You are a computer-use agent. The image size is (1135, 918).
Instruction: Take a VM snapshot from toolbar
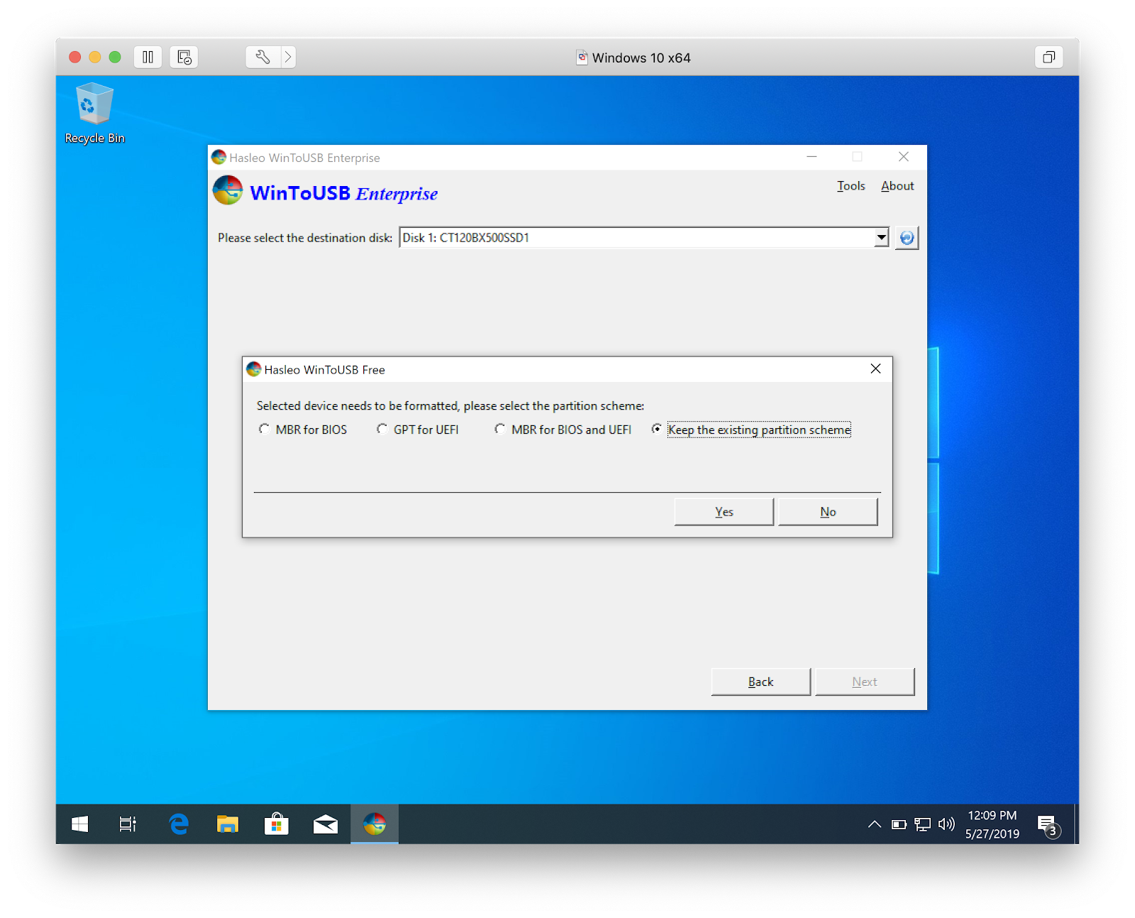(x=184, y=57)
